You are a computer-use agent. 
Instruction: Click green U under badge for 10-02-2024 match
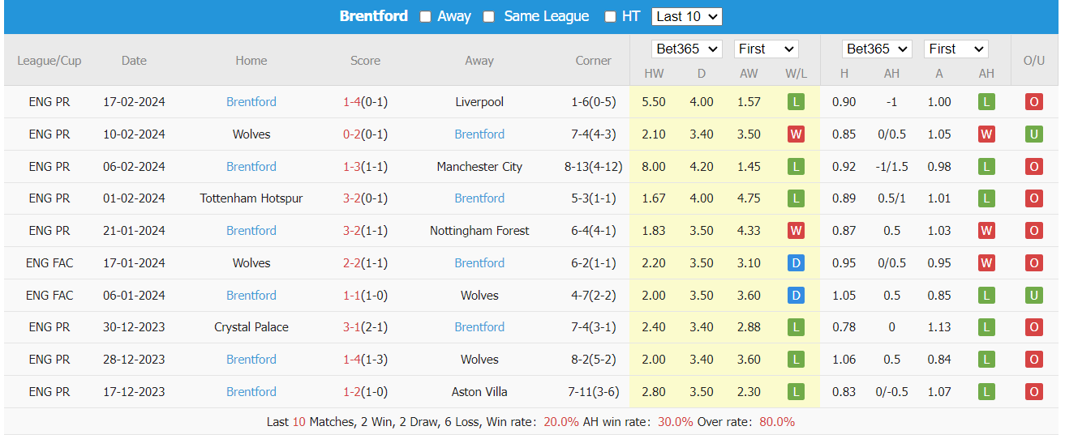tap(1033, 134)
